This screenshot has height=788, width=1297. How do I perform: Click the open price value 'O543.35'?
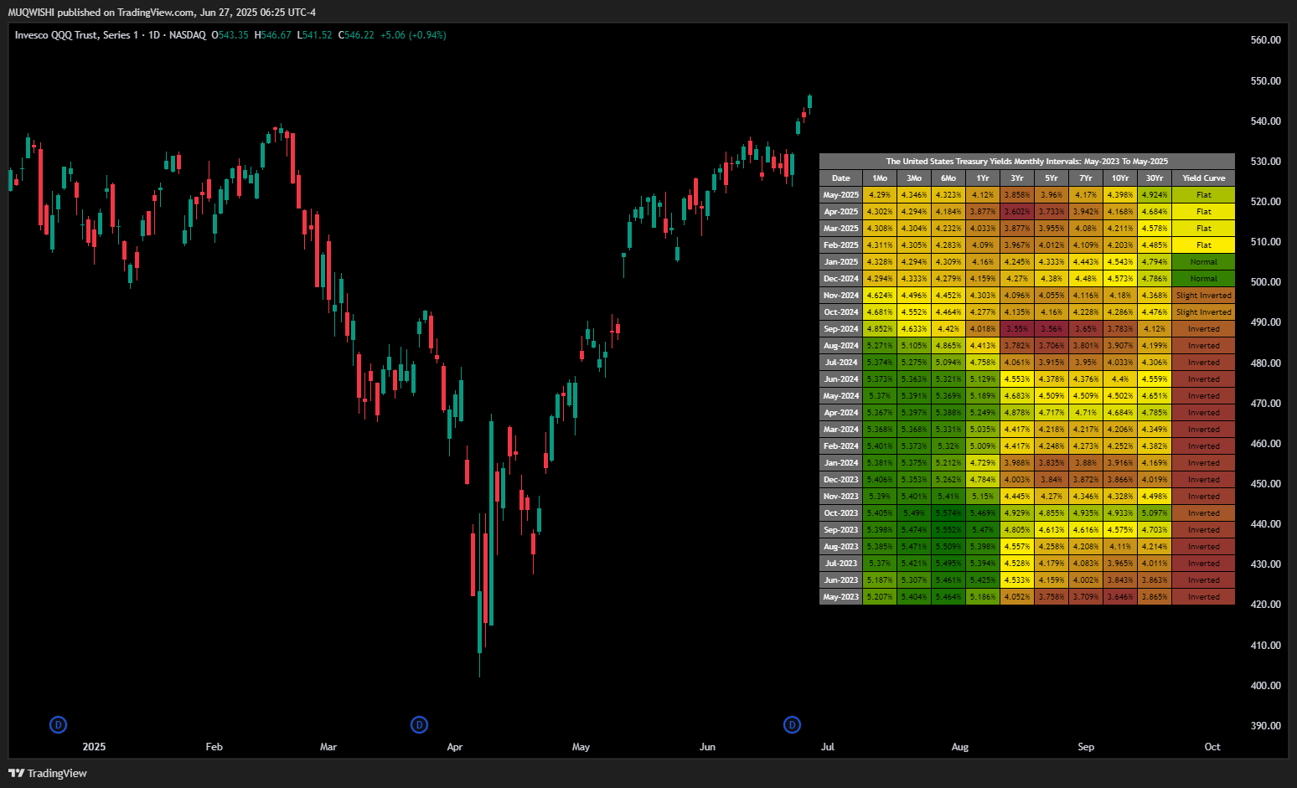click(230, 35)
